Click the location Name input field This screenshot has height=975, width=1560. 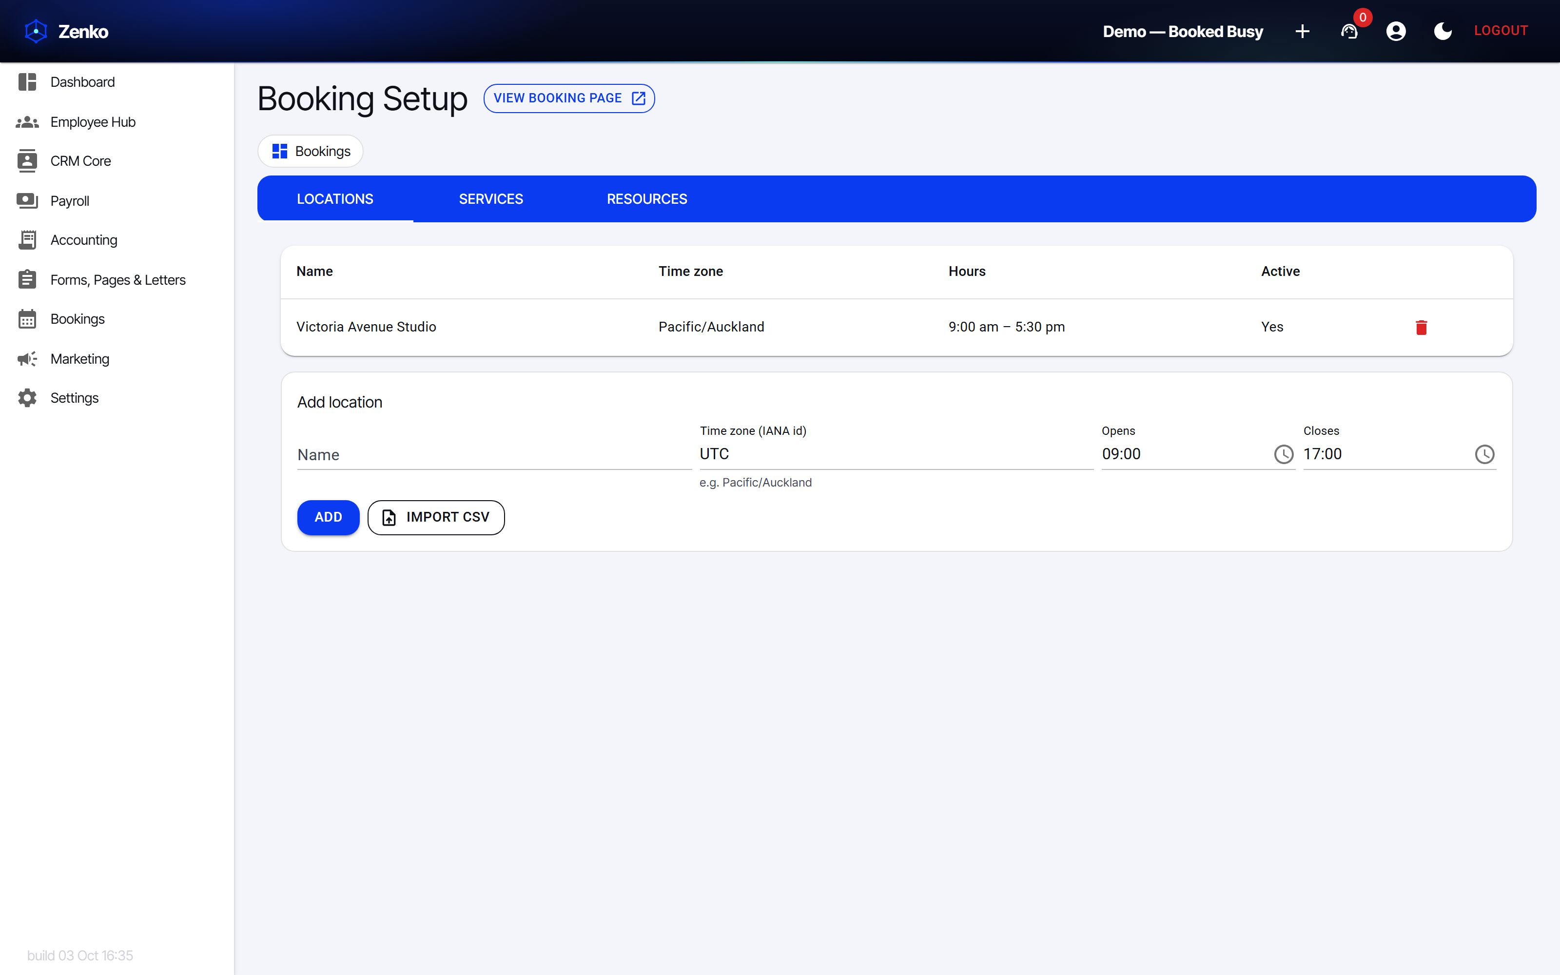click(x=494, y=455)
